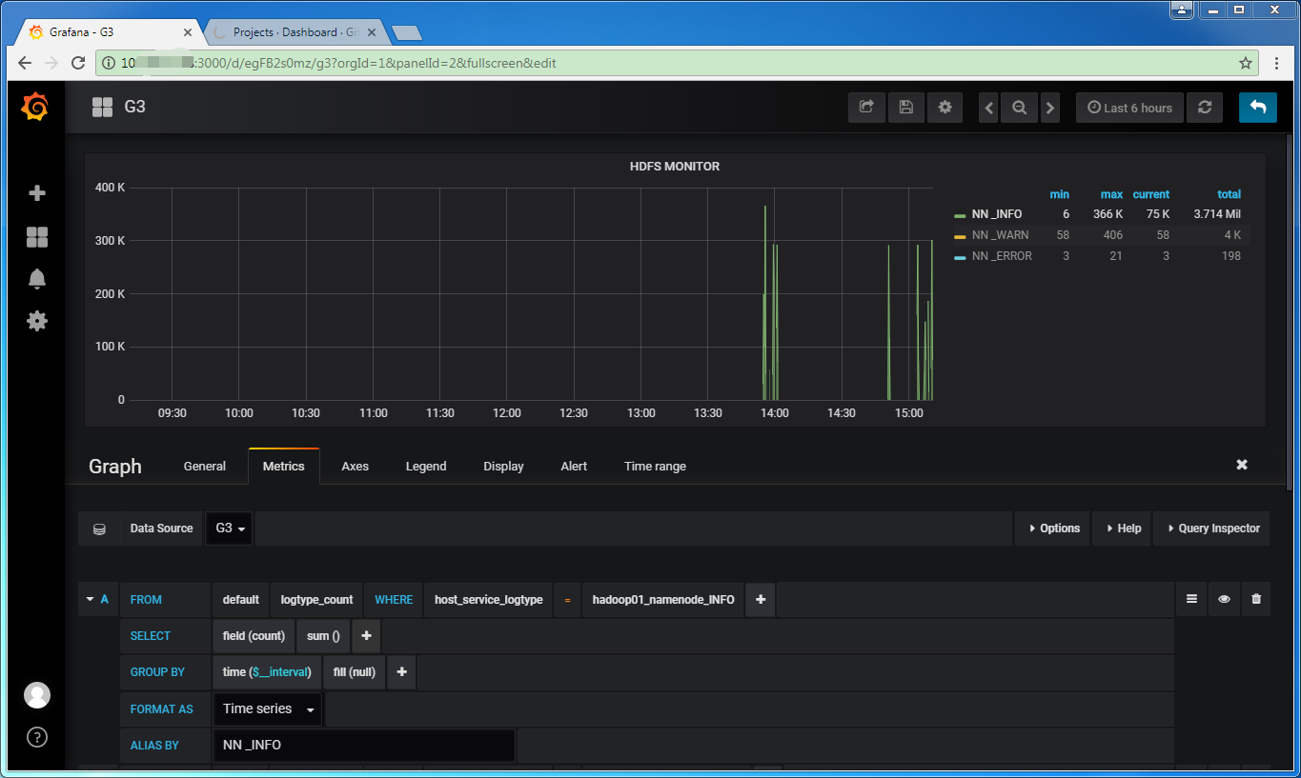Open the G3 data source dropdown
The image size is (1301, 778).
click(x=230, y=529)
